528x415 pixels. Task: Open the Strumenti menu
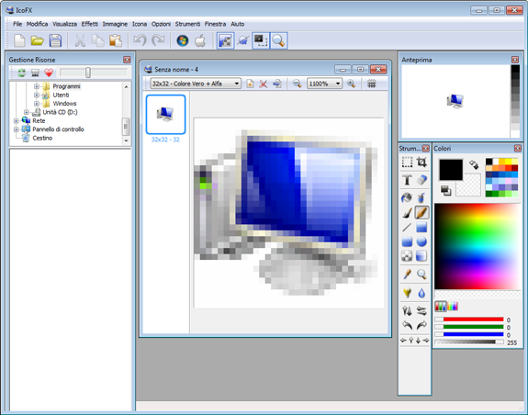tap(187, 24)
